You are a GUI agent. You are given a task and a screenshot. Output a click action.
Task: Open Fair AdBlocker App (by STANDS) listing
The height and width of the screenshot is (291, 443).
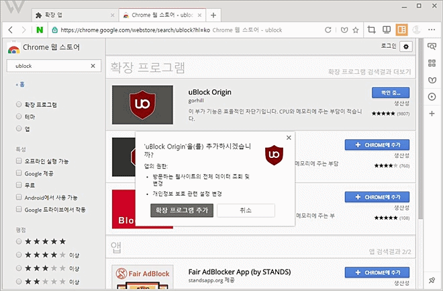[x=240, y=272]
